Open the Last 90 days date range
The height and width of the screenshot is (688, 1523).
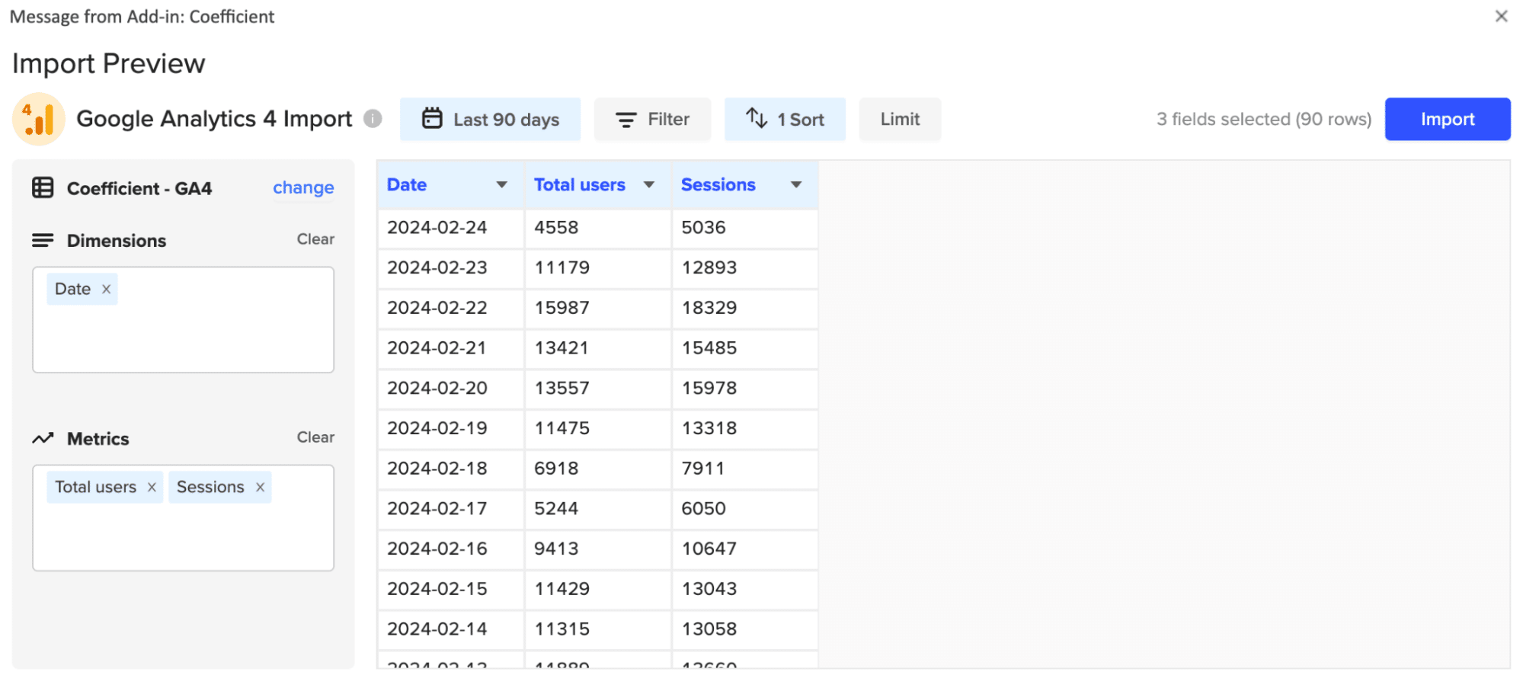click(490, 120)
